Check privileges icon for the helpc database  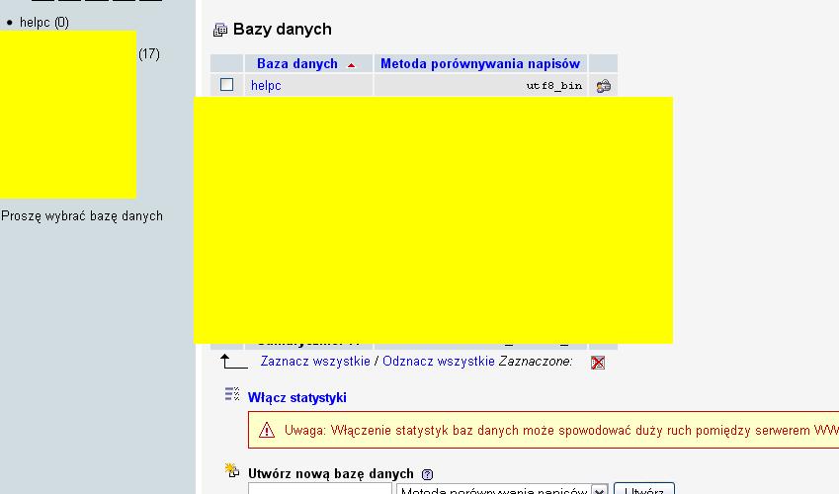604,86
